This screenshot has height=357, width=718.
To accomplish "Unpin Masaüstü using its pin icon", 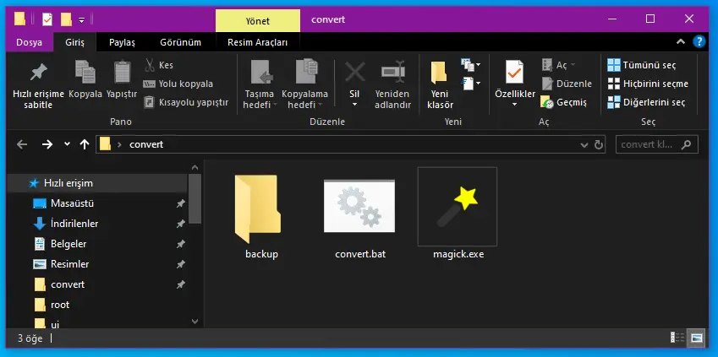I will pos(180,203).
